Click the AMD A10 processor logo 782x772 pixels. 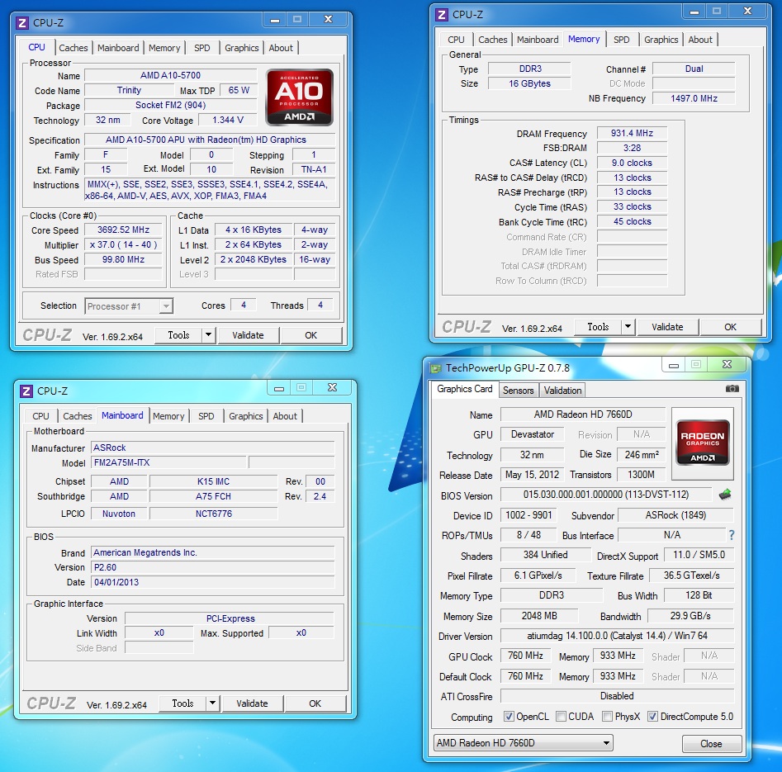tap(299, 97)
